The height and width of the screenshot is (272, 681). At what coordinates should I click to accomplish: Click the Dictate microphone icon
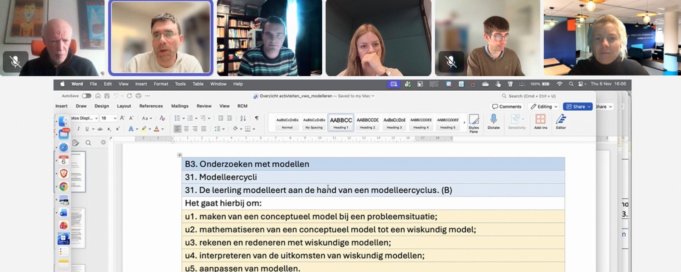(493, 120)
